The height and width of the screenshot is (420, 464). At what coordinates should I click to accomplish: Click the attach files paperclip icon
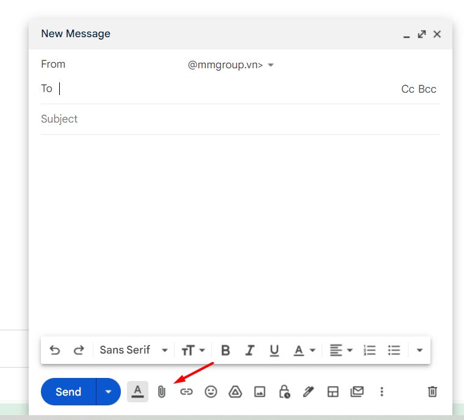pos(162,391)
